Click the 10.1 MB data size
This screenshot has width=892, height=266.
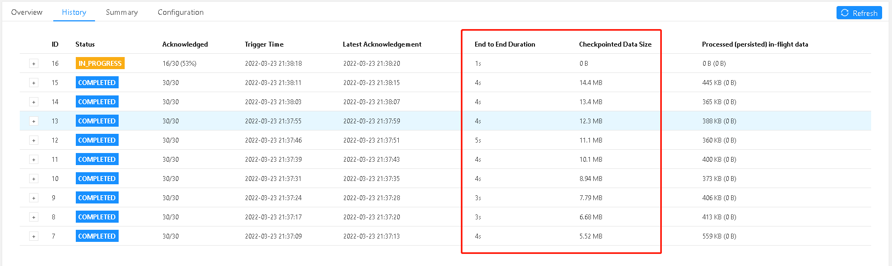tap(591, 160)
